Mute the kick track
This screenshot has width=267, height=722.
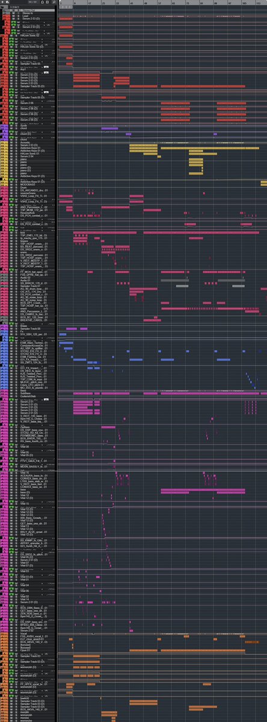[11, 233]
